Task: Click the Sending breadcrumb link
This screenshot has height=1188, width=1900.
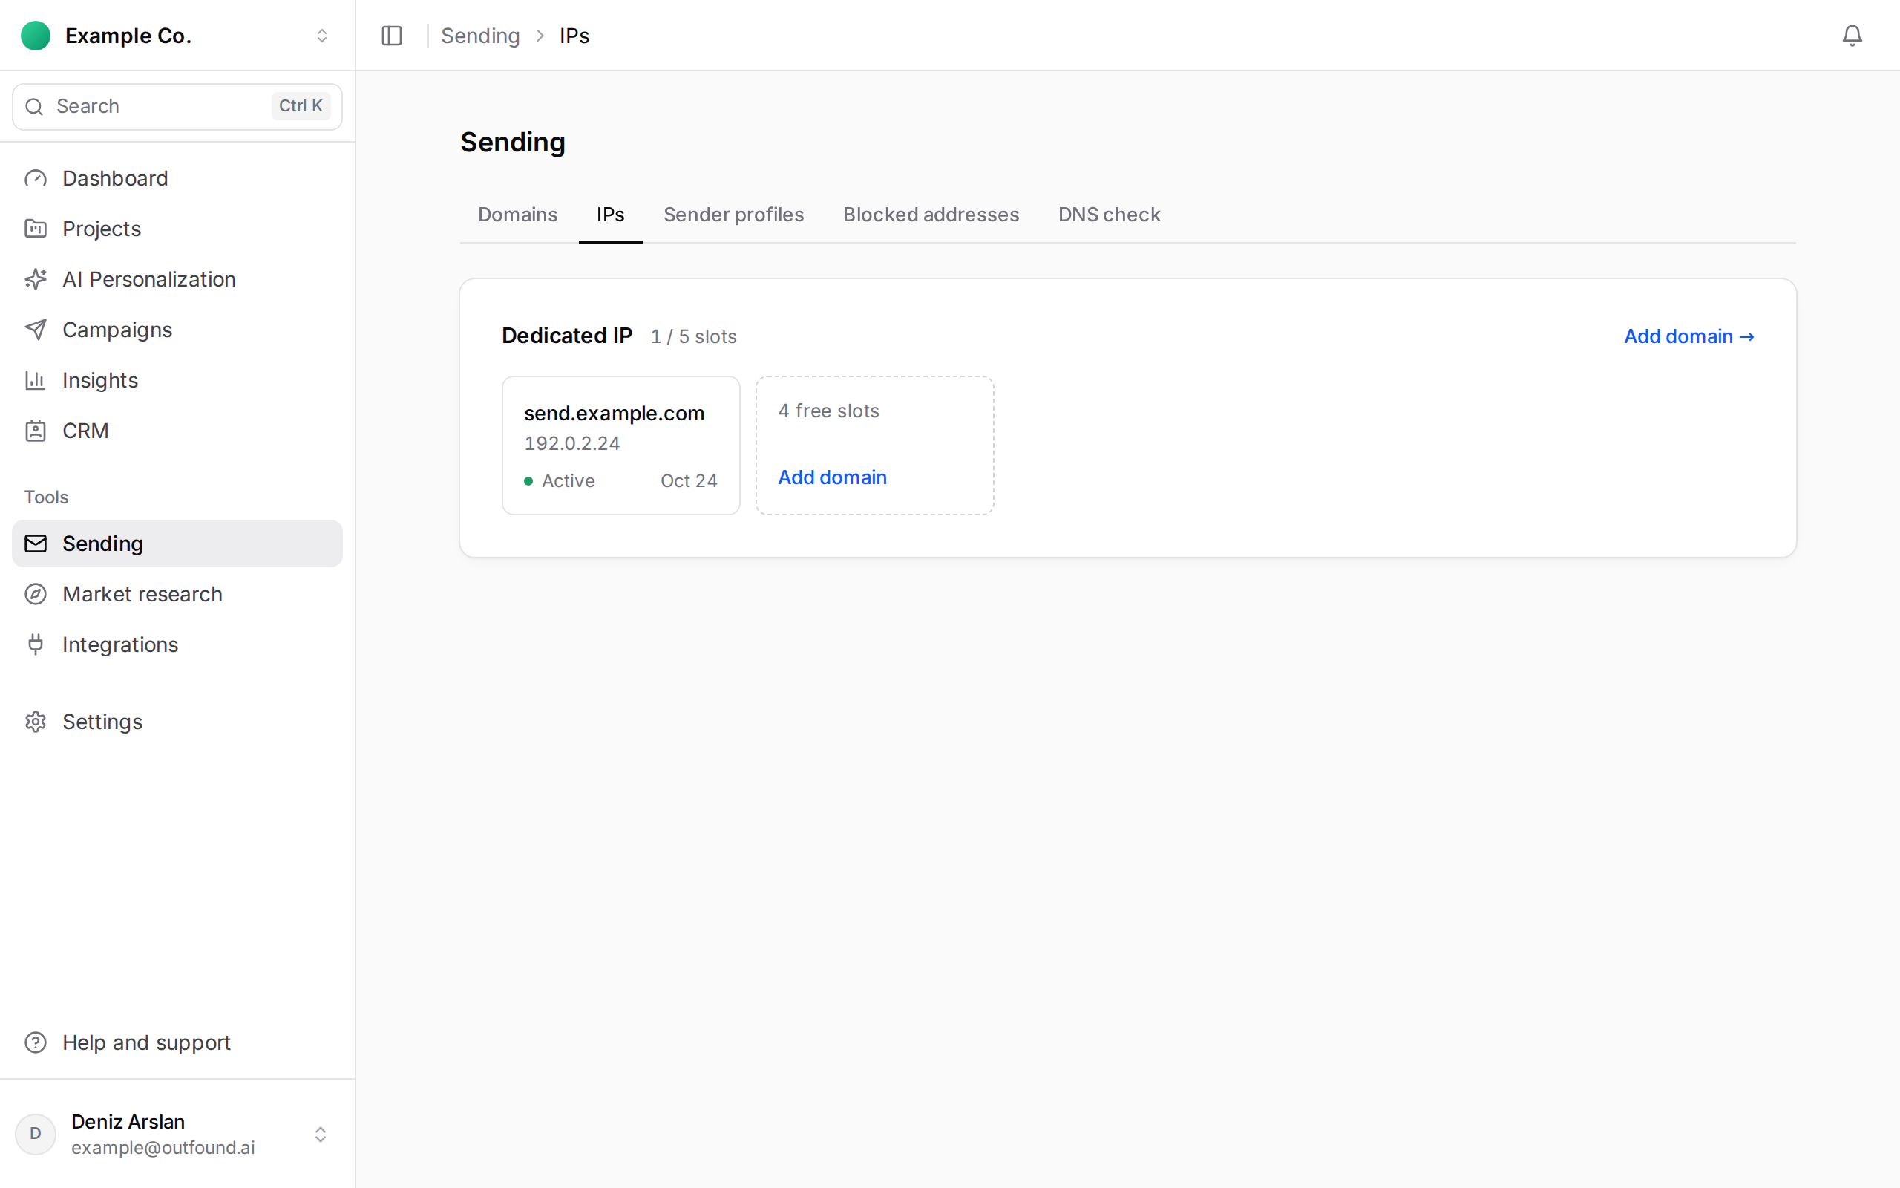Action: click(x=479, y=36)
